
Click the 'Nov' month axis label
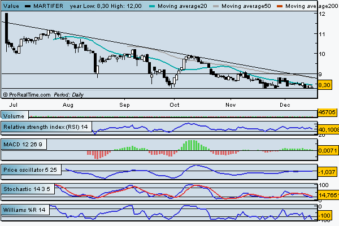pyautogui.click(x=231, y=105)
